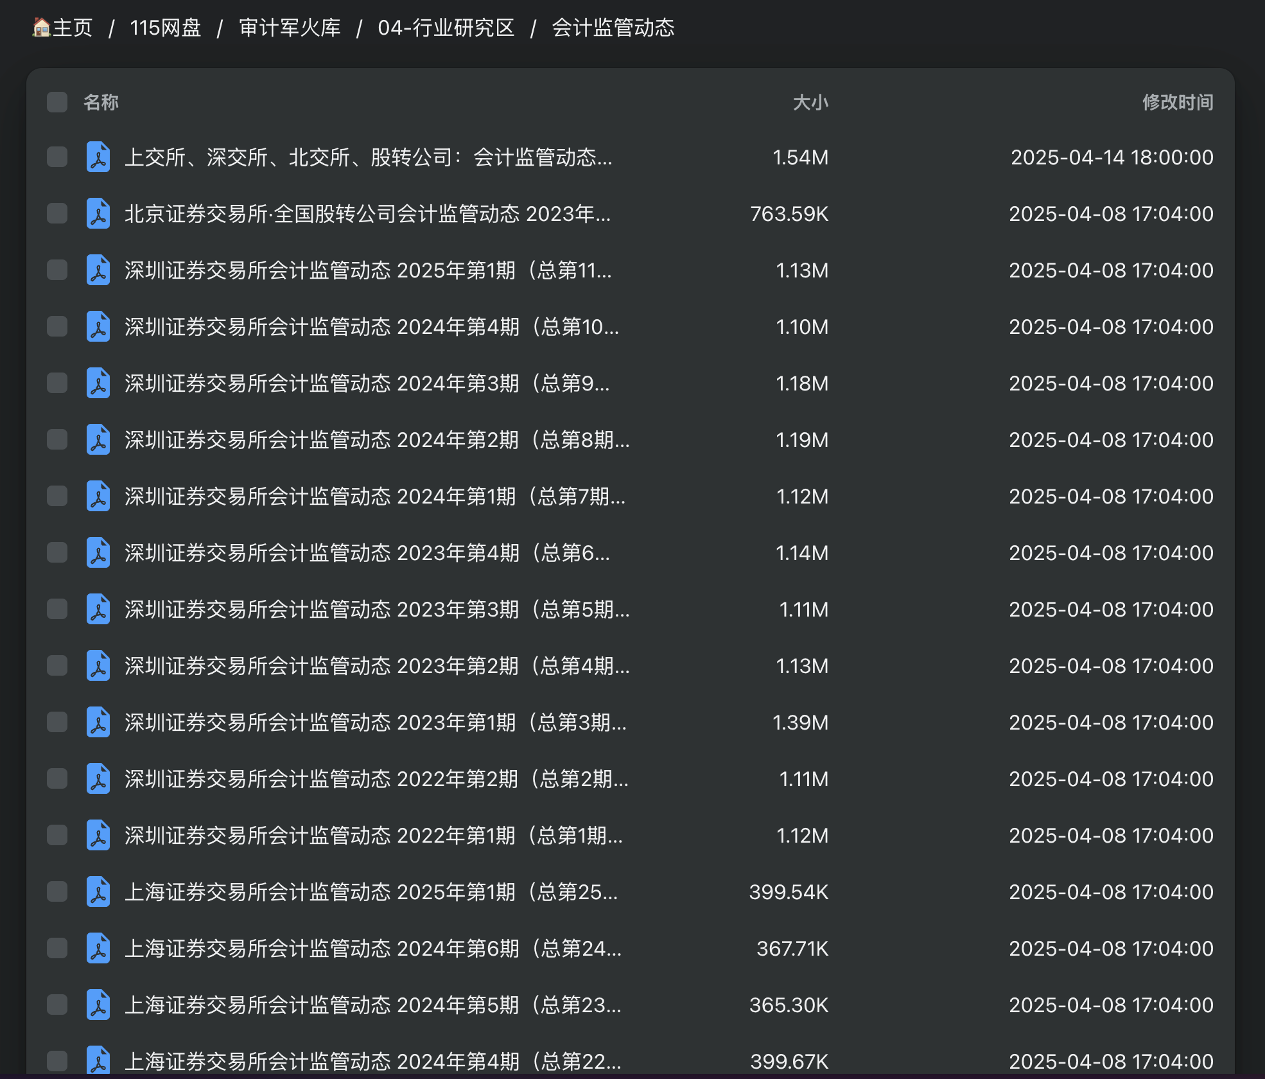Click PDF icon for 上交所、深交所、北交所 file
Image resolution: width=1265 pixels, height=1079 pixels.
coord(98,157)
